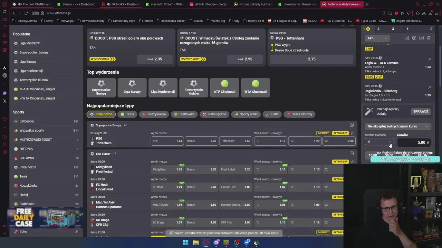Select the Sporty walki filter

(x=246, y=114)
